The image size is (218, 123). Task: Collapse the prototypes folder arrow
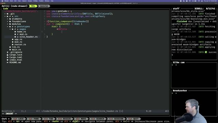point(7,27)
